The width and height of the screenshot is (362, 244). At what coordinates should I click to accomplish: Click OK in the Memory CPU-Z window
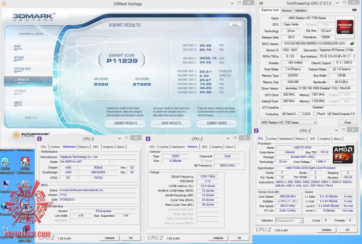(239, 238)
